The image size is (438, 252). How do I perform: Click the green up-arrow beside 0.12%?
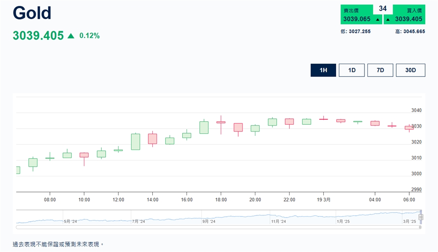71,36
